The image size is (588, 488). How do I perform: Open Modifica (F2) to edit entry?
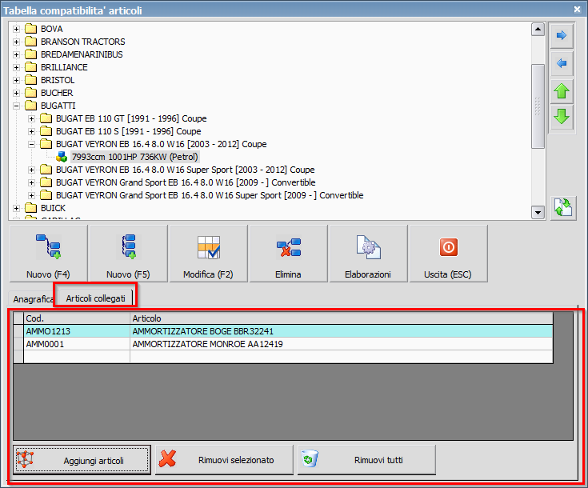click(208, 254)
